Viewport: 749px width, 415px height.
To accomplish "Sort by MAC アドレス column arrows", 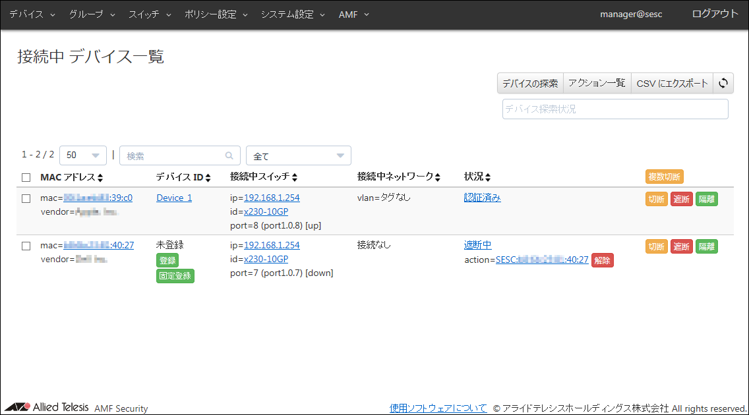I will tap(100, 178).
